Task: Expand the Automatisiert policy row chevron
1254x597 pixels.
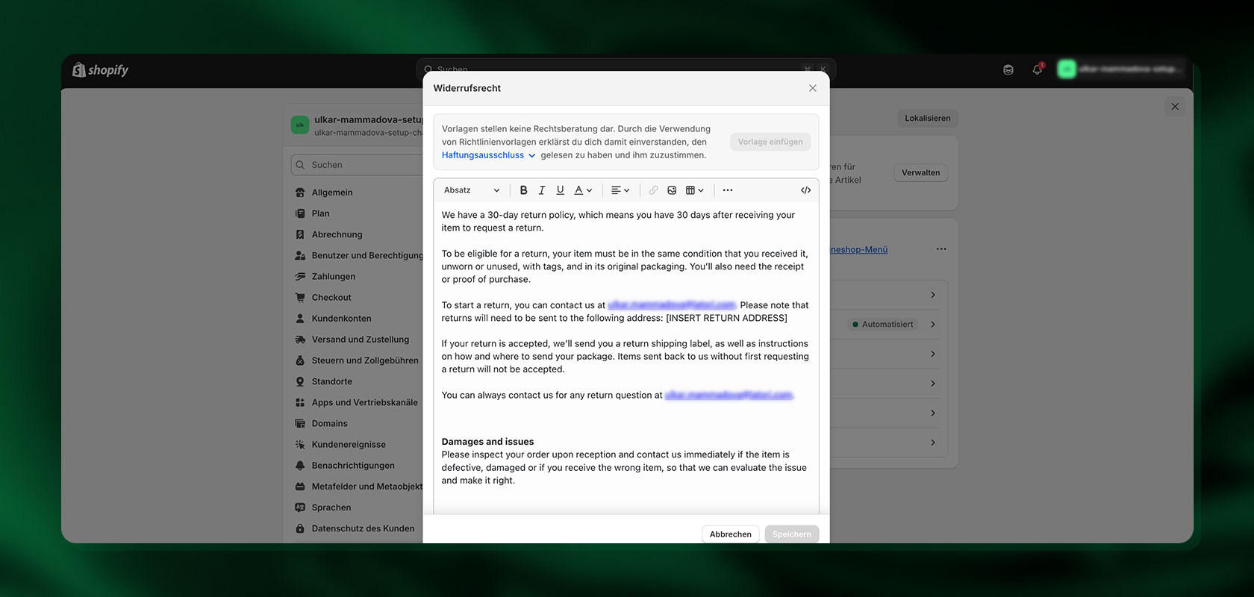Action: [933, 324]
